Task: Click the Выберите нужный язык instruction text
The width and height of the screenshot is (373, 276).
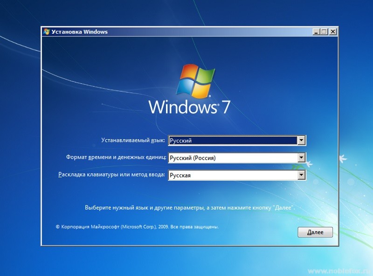Action: pyautogui.click(x=190, y=208)
